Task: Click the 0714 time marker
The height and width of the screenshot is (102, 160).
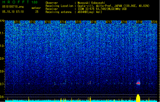Action: 63,22
